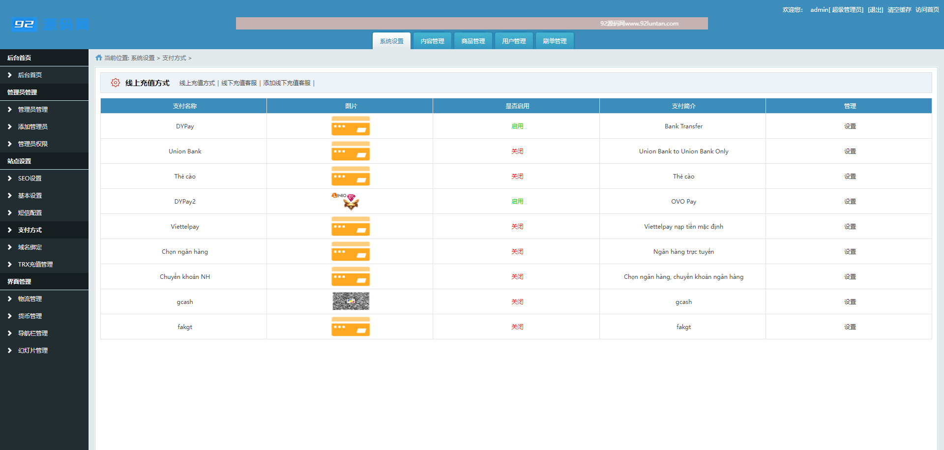Open 设置 for Thẻ cào row

coord(850,176)
